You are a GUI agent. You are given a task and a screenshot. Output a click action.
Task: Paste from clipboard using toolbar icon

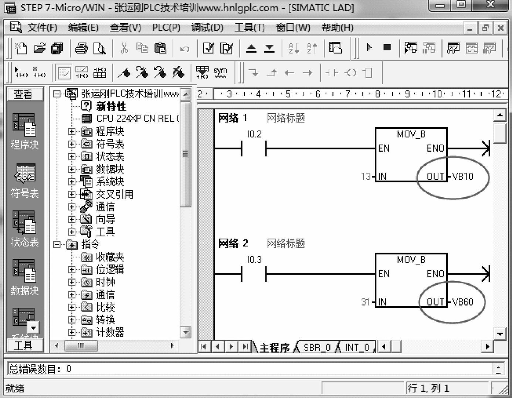pos(160,48)
